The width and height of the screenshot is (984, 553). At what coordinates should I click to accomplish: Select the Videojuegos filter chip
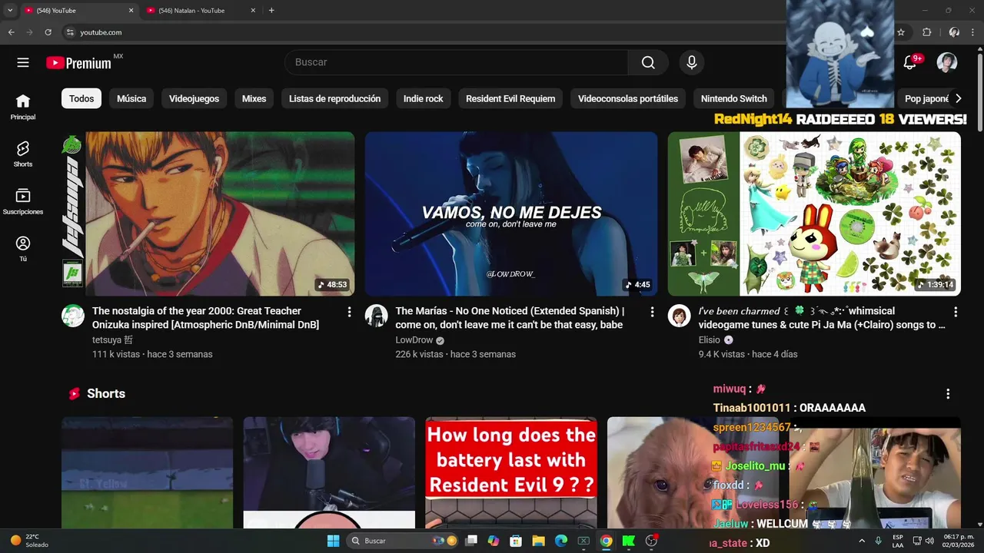(194, 98)
